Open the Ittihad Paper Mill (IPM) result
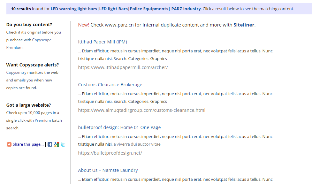 103,42
